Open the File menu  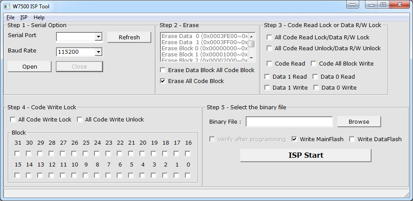pyautogui.click(x=10, y=17)
